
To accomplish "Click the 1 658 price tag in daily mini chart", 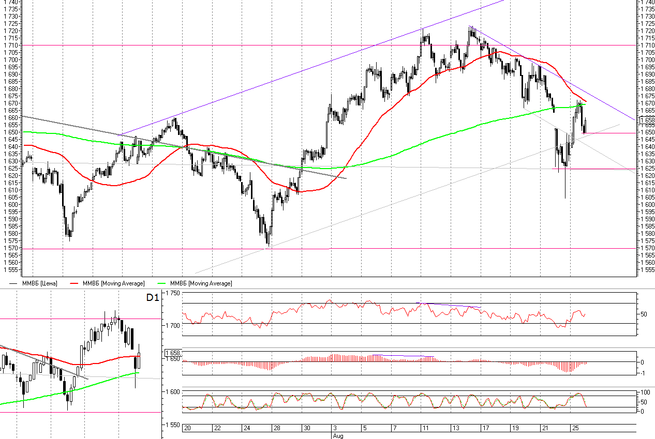I will 172,353.
